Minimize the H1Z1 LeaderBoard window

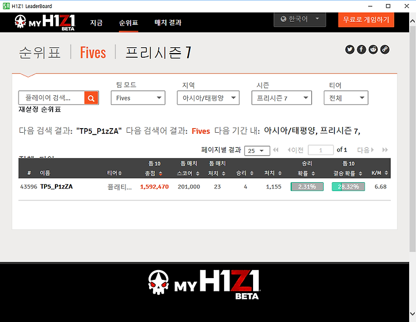tap(370, 6)
